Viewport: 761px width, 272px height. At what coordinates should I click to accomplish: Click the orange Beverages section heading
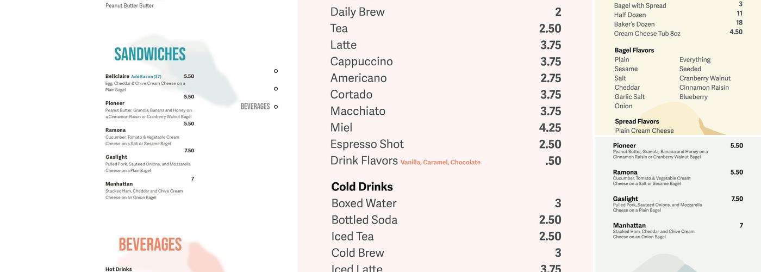pyautogui.click(x=150, y=245)
